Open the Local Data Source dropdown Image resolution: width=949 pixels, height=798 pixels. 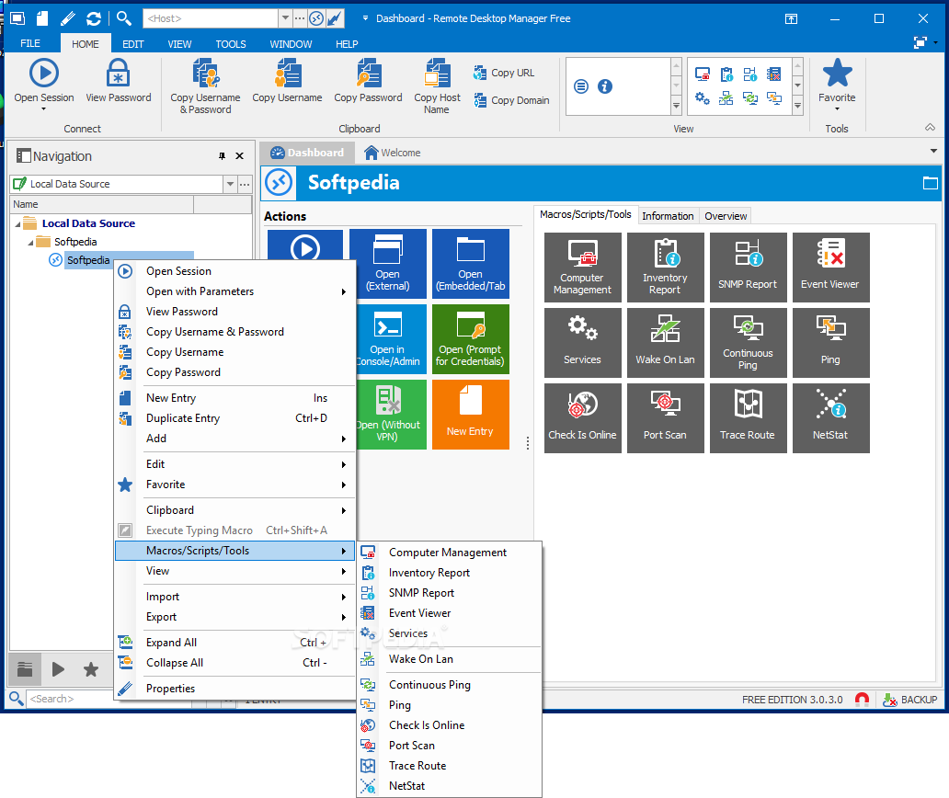(x=230, y=184)
